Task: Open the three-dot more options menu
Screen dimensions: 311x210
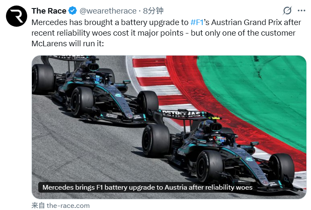Action: click(x=302, y=11)
